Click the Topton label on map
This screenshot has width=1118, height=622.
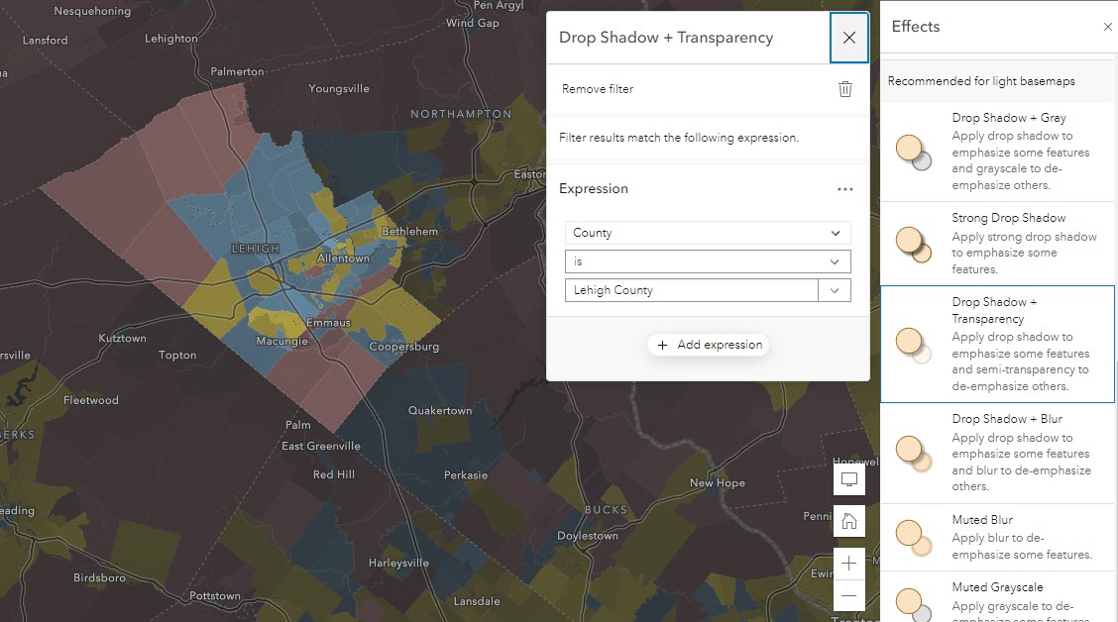click(x=177, y=356)
